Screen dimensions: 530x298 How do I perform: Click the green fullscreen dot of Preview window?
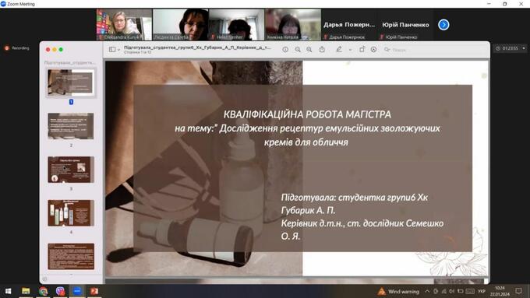point(61,50)
